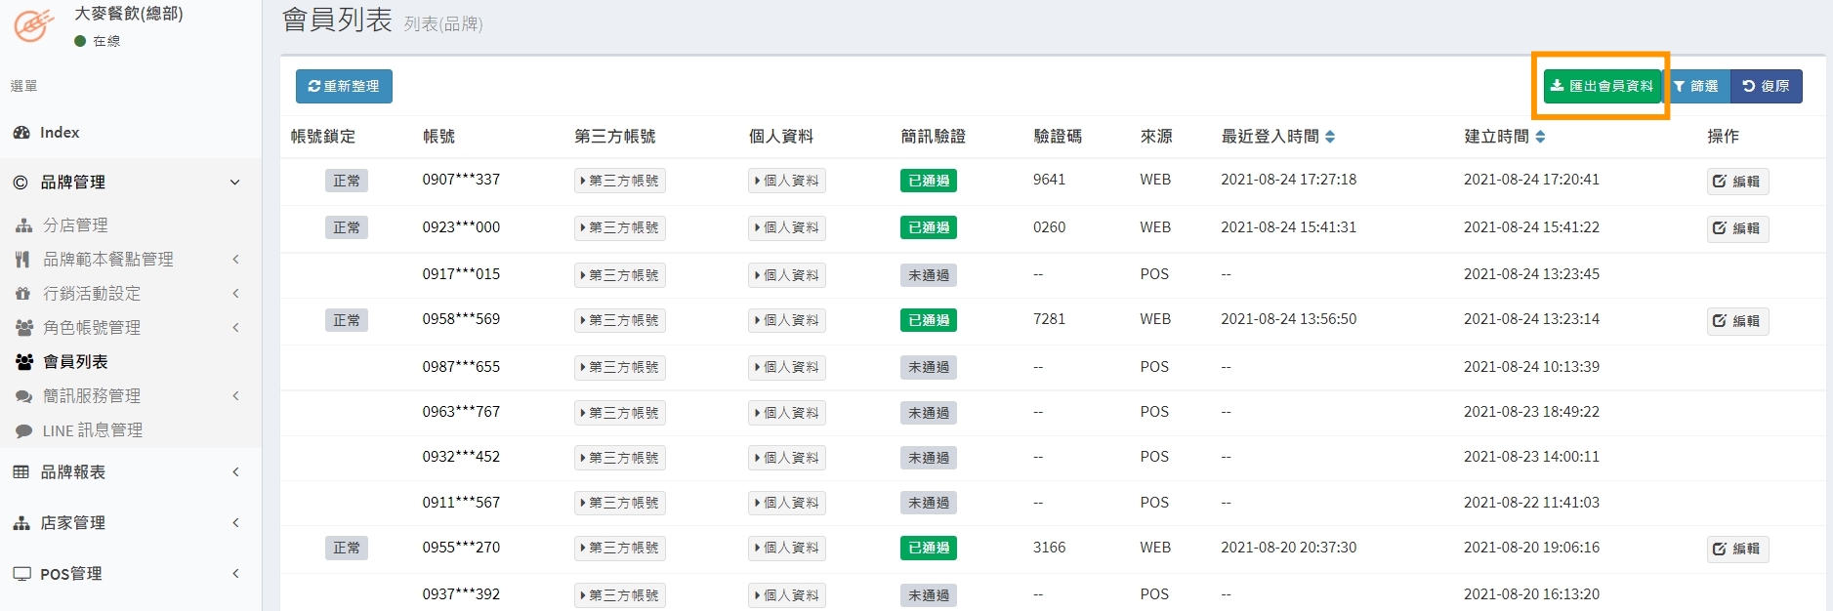
Task: Click the 大麥餐飲 logo icon
Action: [x=34, y=25]
